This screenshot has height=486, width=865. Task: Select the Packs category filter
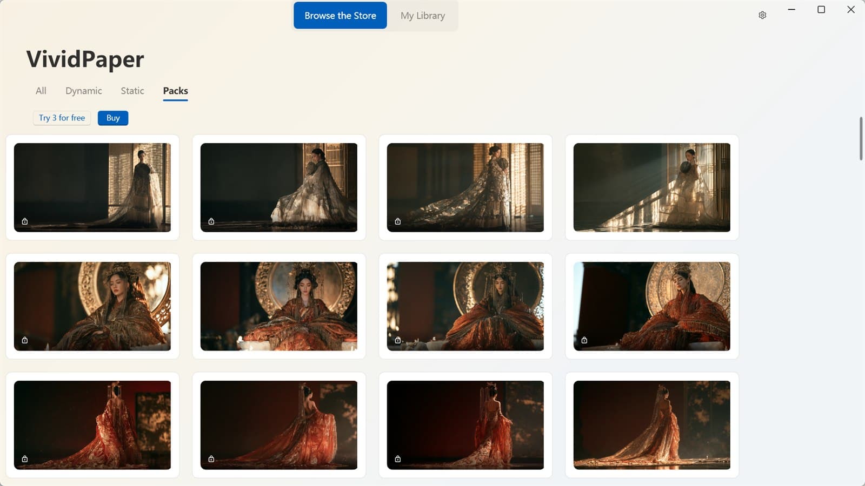(176, 91)
